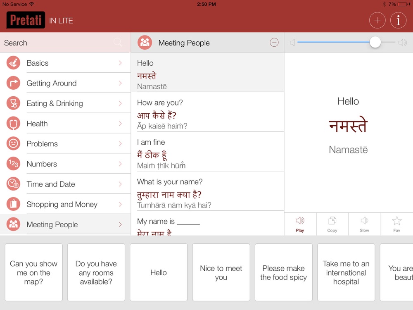The width and height of the screenshot is (413, 310).
Task: Select the Time and Date clock icon
Action: pos(13,184)
